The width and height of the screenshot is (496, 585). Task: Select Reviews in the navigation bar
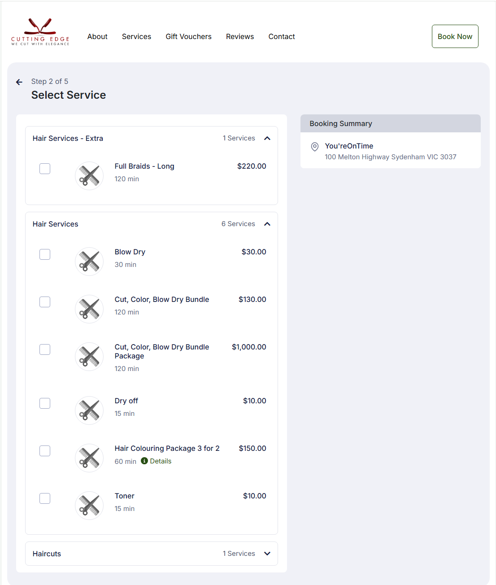coord(240,36)
